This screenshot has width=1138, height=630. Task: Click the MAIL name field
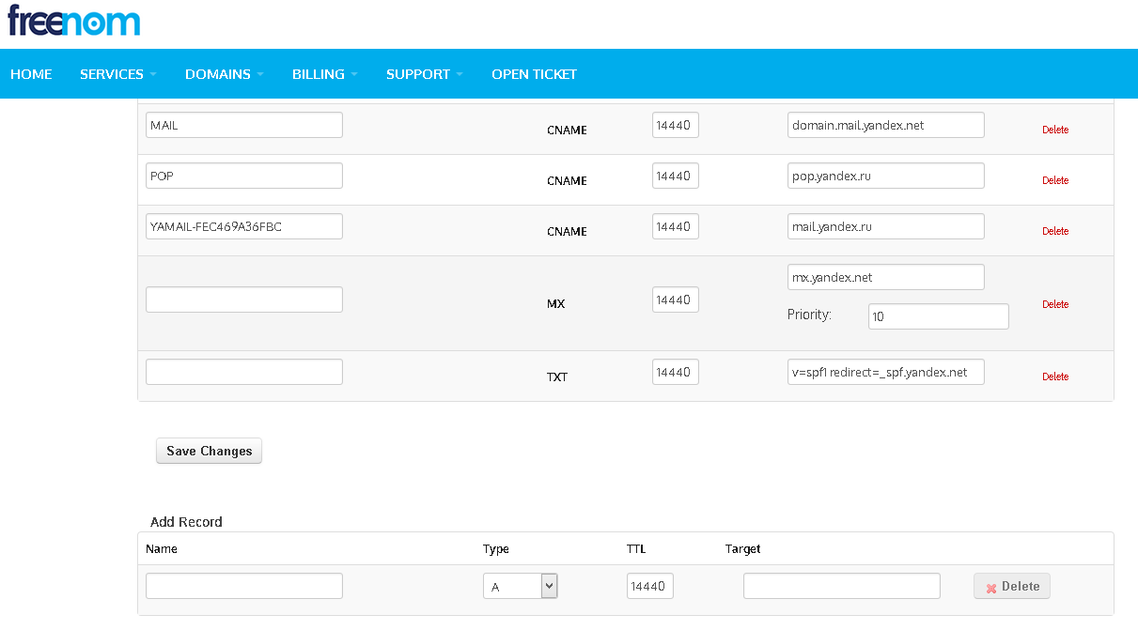click(244, 125)
